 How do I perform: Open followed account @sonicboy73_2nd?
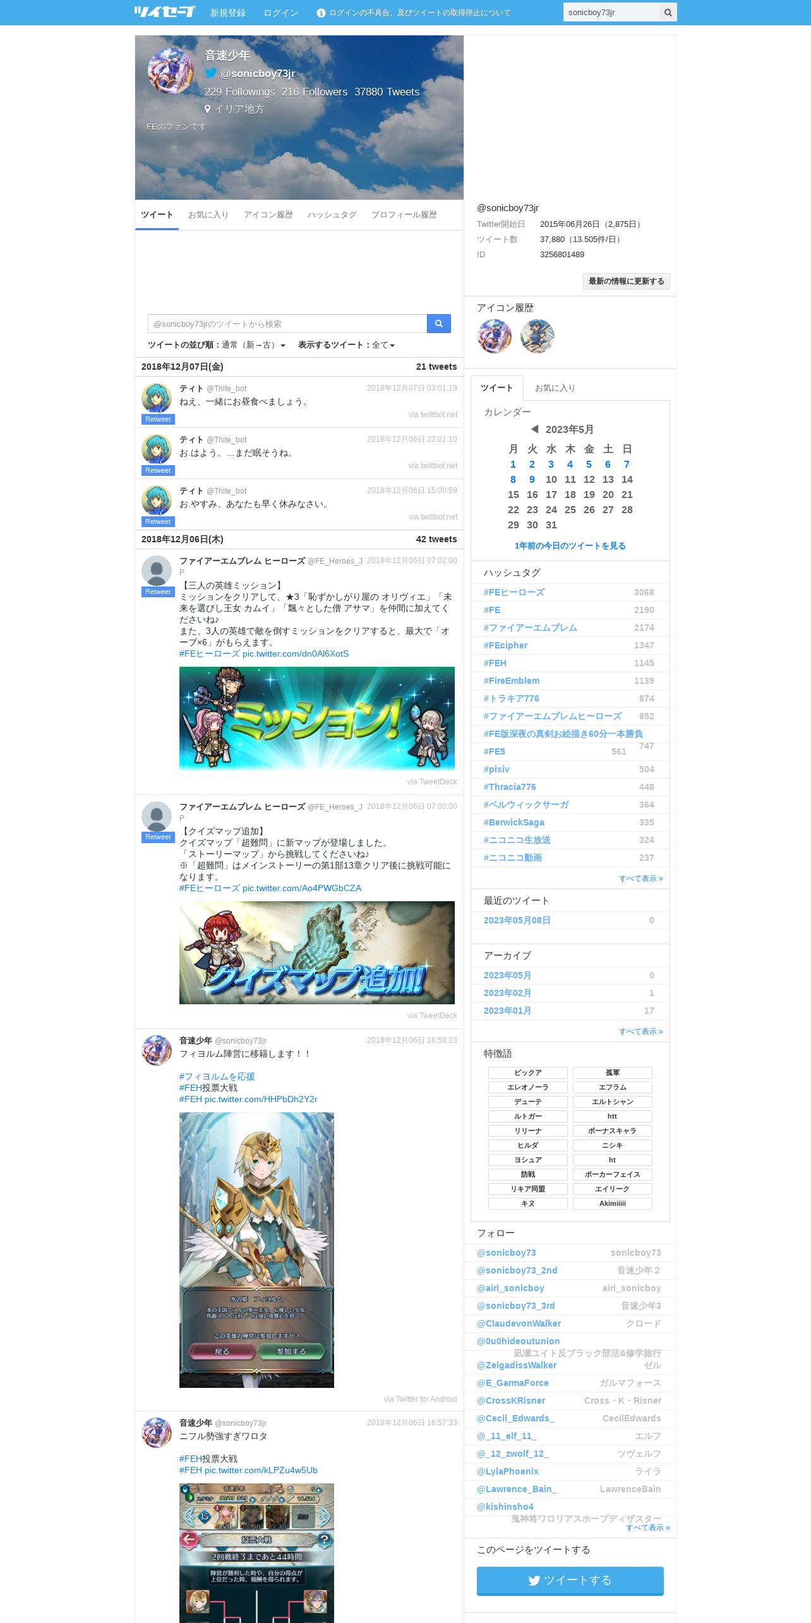coord(517,1270)
